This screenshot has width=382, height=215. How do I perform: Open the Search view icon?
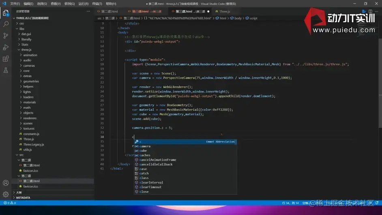6,24
